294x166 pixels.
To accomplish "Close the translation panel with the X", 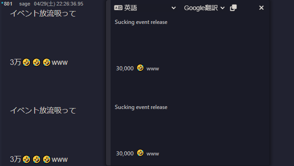I will tap(261, 8).
